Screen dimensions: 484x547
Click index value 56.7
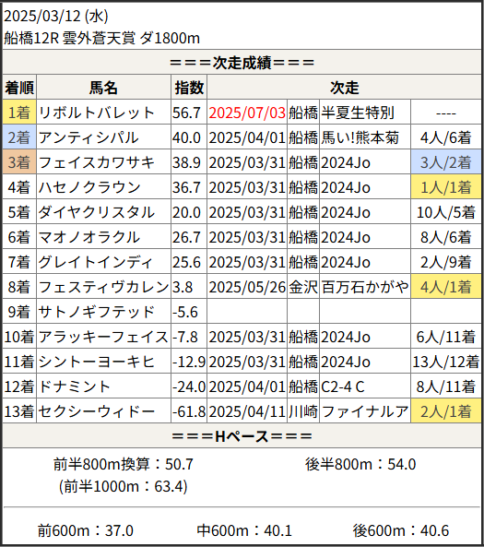(186, 113)
